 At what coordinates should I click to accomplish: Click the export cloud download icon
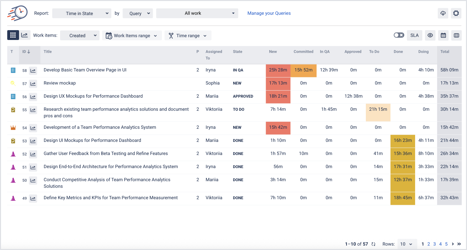(x=443, y=13)
